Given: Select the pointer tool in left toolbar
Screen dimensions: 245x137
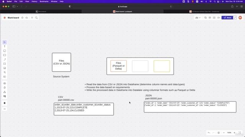Looking at the screenshot, I should (5, 42).
